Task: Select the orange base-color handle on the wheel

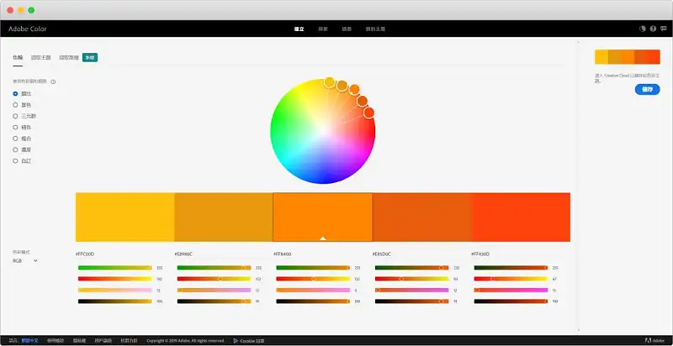Action: pyautogui.click(x=354, y=90)
